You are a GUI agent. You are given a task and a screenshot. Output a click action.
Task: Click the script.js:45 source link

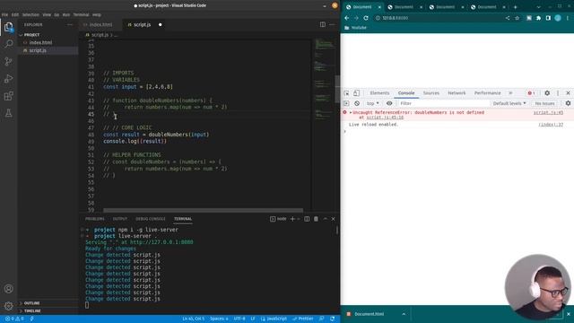pyautogui.click(x=548, y=112)
